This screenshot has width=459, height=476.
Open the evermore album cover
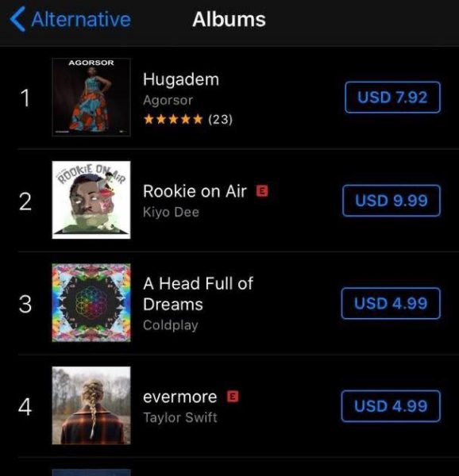pyautogui.click(x=91, y=405)
